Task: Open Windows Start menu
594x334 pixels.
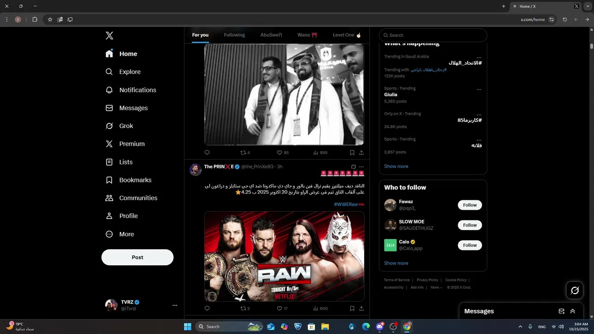Action: coord(187,327)
